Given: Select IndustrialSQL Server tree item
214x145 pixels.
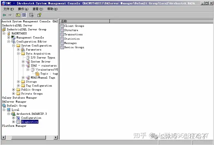Looking at the screenshot, I should pyautogui.click(x=17, y=25).
